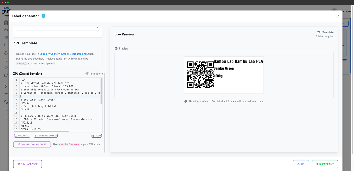Click the Download Example button
354x171 pixels.
pyautogui.click(x=46, y=136)
